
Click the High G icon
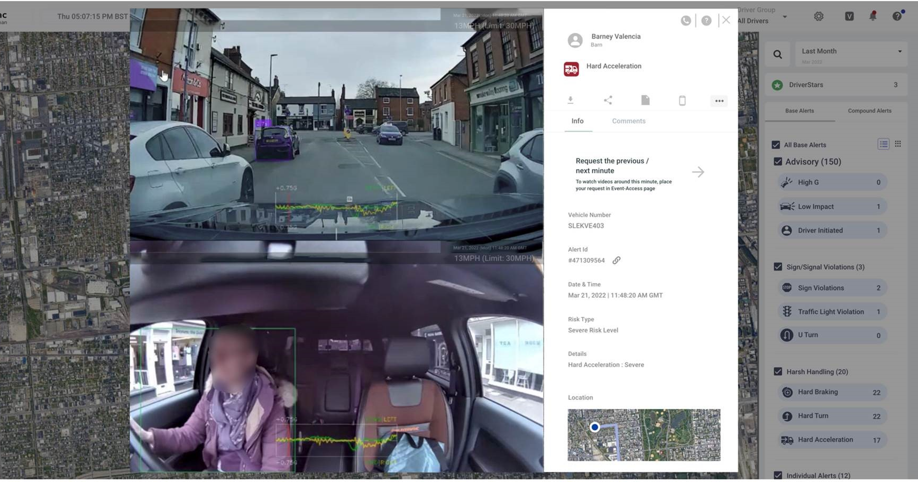click(x=787, y=182)
